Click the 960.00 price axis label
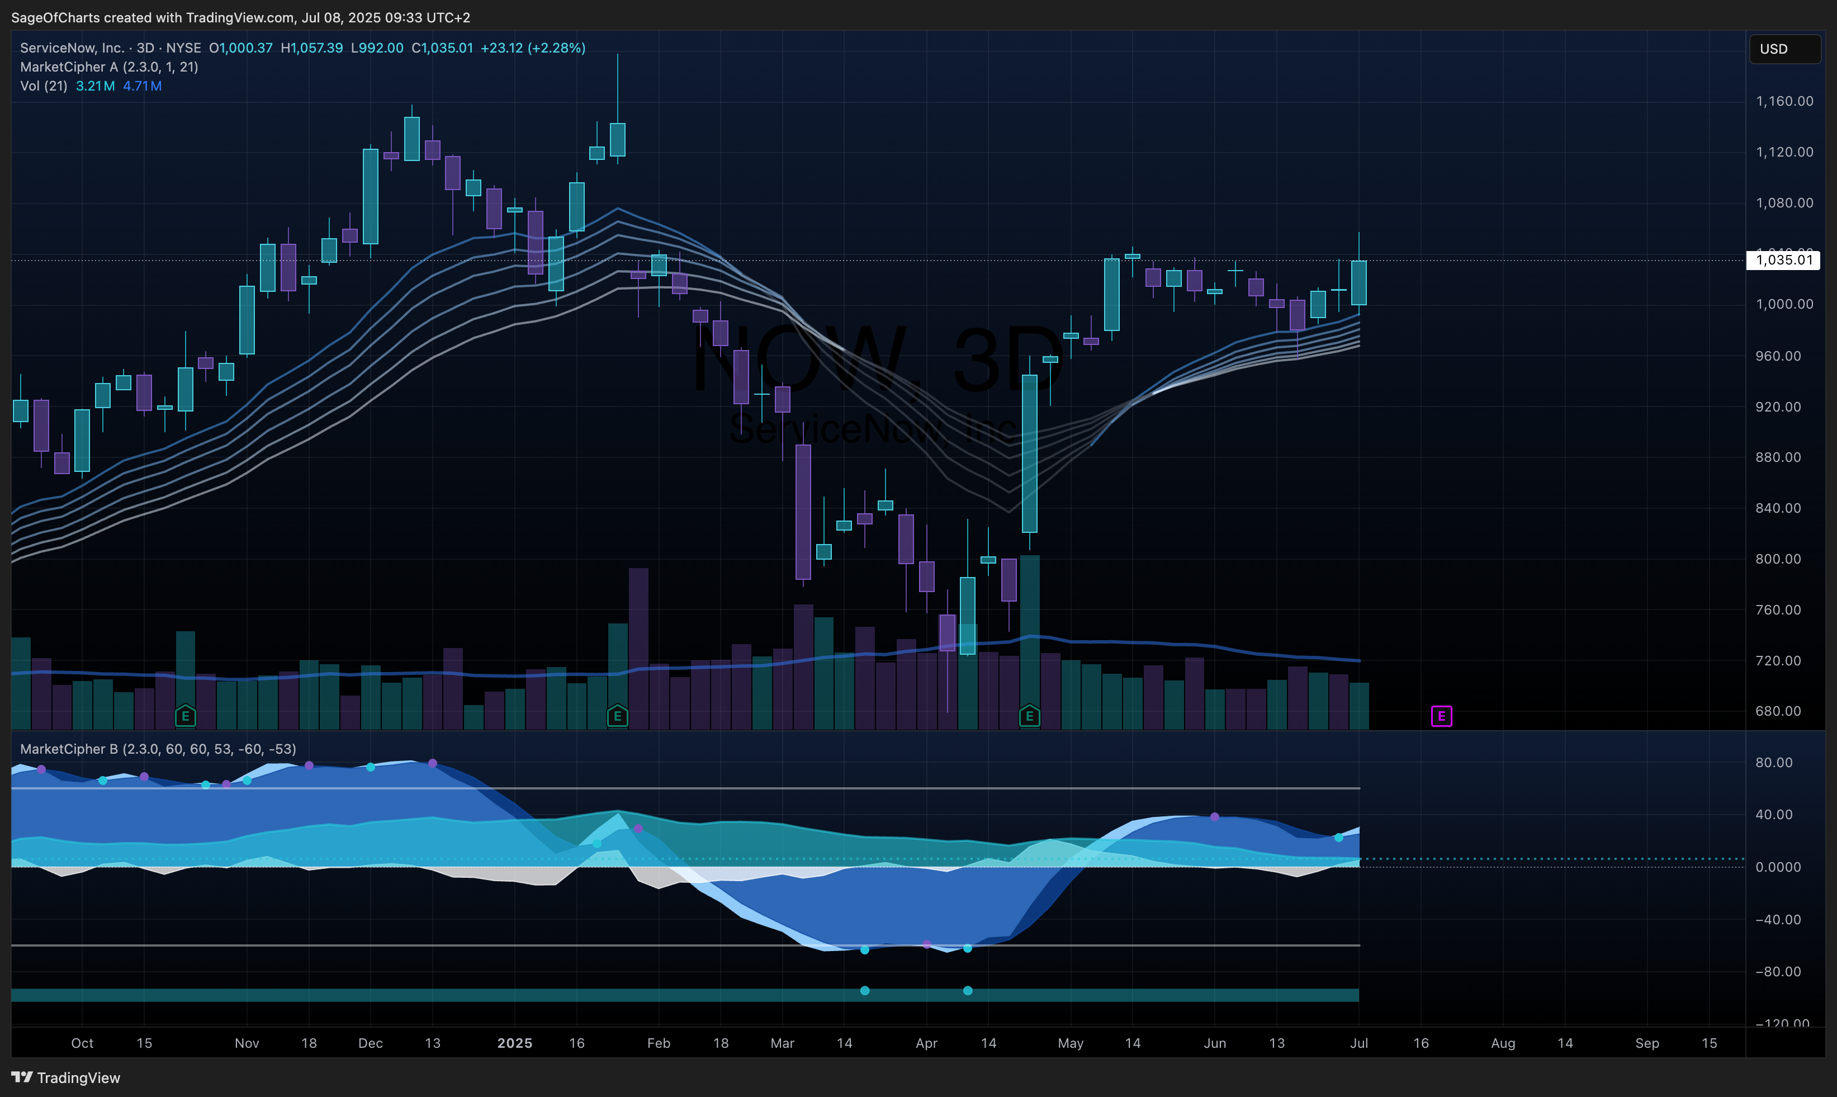This screenshot has height=1097, width=1837. tap(1779, 356)
